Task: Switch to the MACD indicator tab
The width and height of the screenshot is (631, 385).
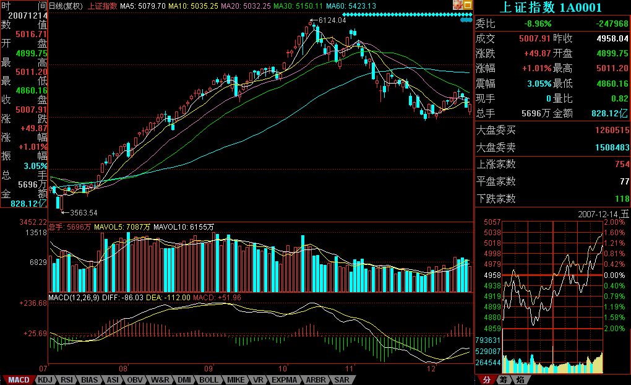Action: (19, 379)
